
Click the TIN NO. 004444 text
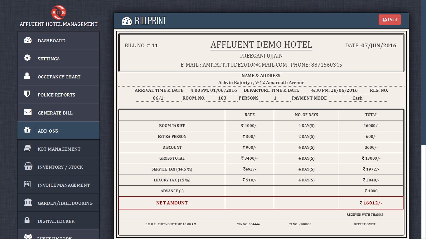[x=248, y=224]
